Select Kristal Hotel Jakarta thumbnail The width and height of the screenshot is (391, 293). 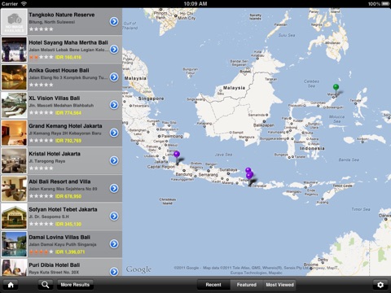(x=14, y=161)
